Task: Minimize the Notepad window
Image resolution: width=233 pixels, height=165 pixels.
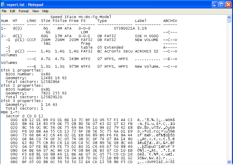Action: (x=215, y=4)
